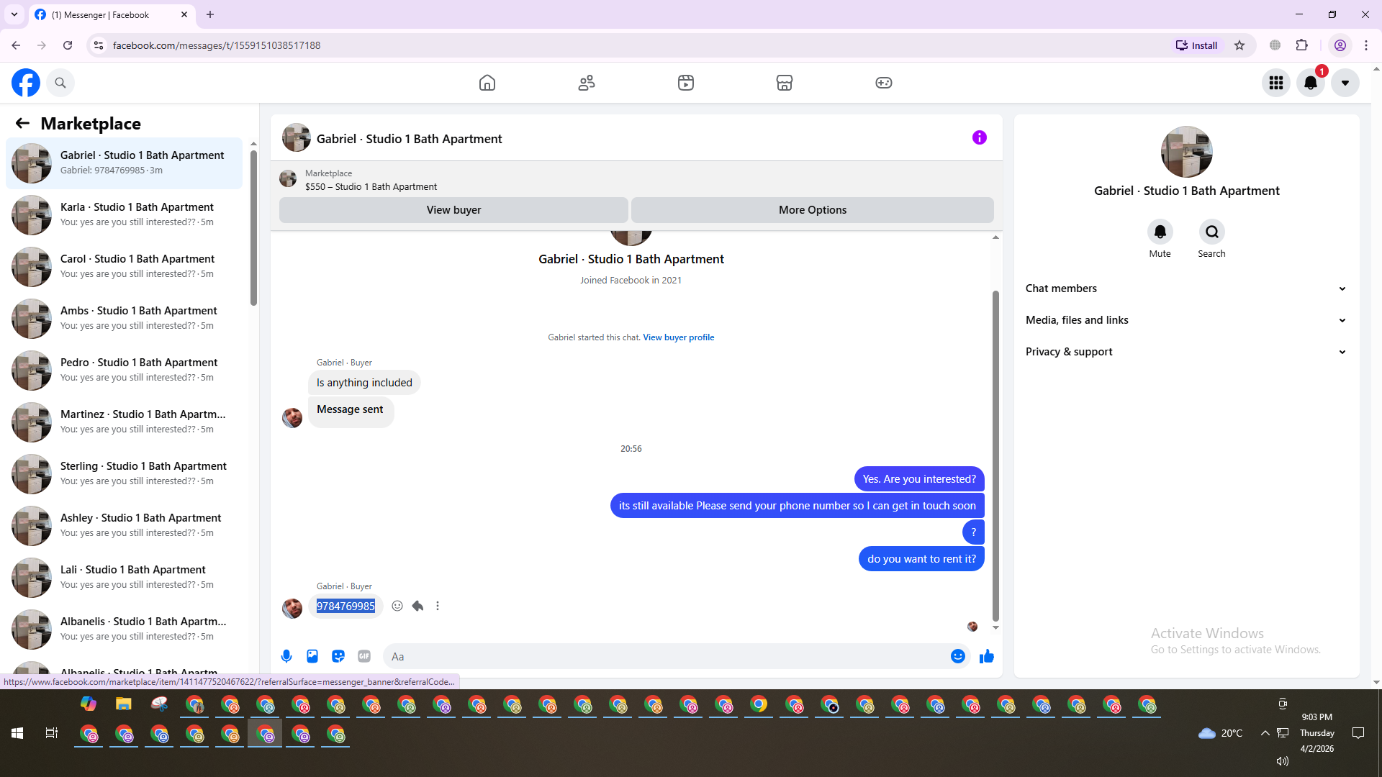Open the View buyer profile link

point(678,337)
